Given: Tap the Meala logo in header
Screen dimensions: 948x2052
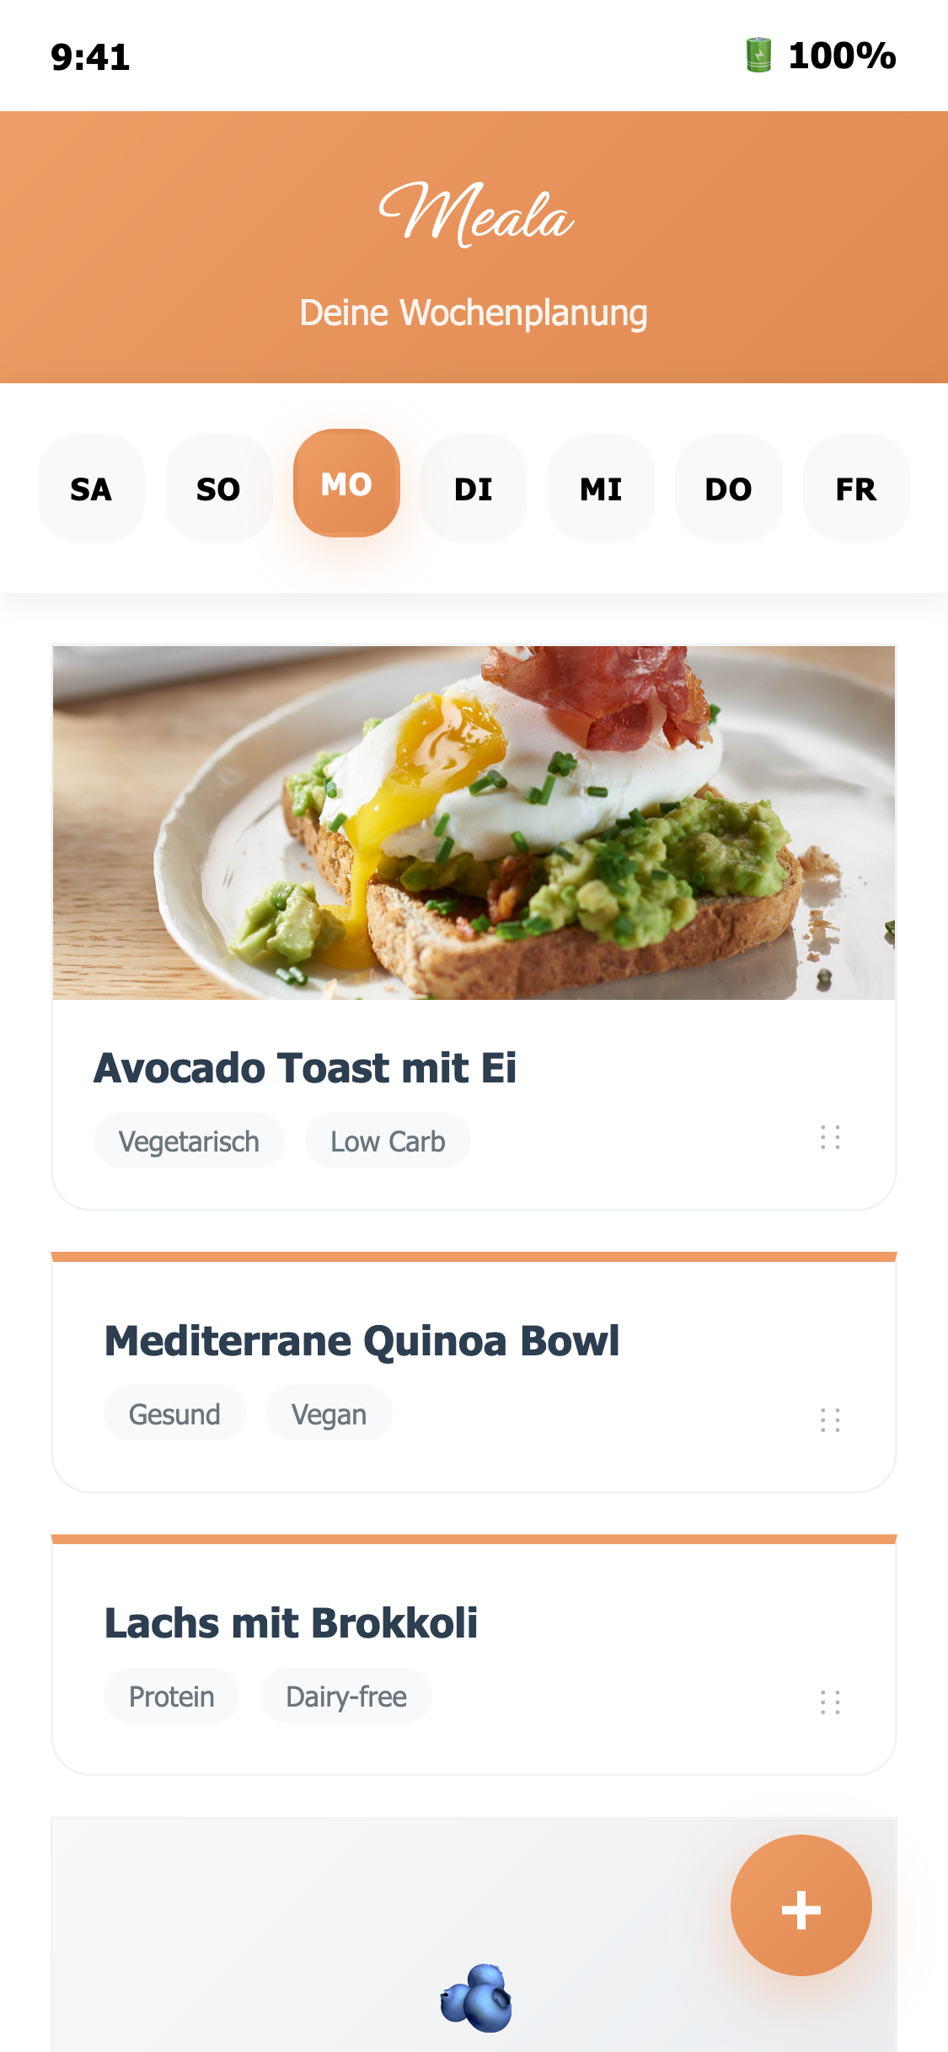Looking at the screenshot, I should click(475, 215).
